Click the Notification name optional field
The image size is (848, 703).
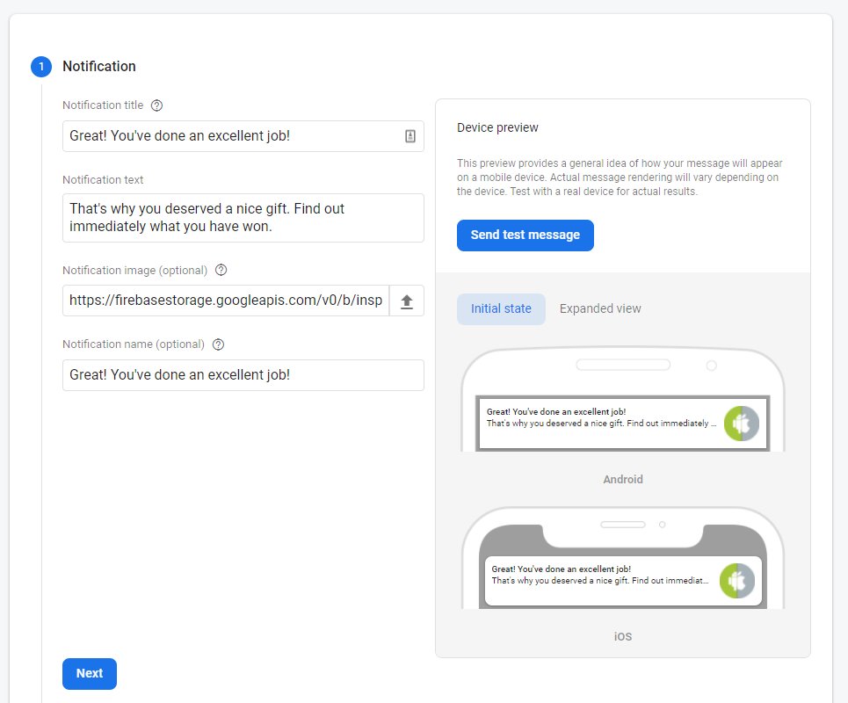(243, 374)
